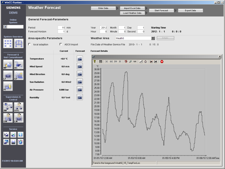Viewport: 225px width, 169px height.
Task: Click the Online System icon in sidebar
Action: 5,27
